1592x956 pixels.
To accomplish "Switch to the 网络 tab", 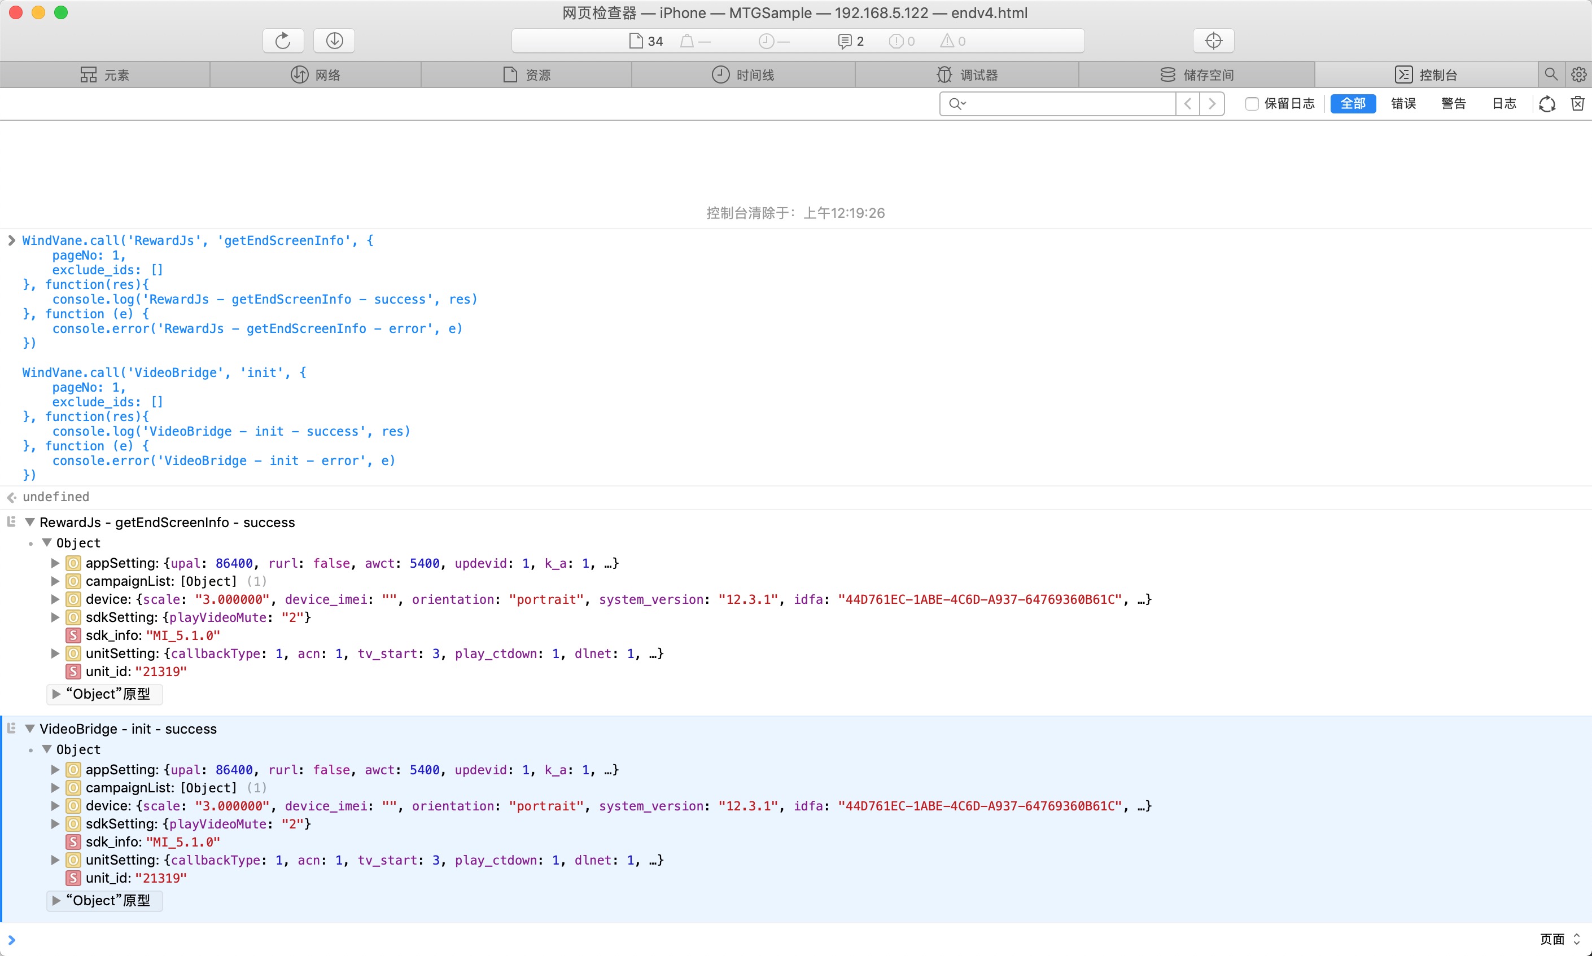I will pyautogui.click(x=316, y=74).
